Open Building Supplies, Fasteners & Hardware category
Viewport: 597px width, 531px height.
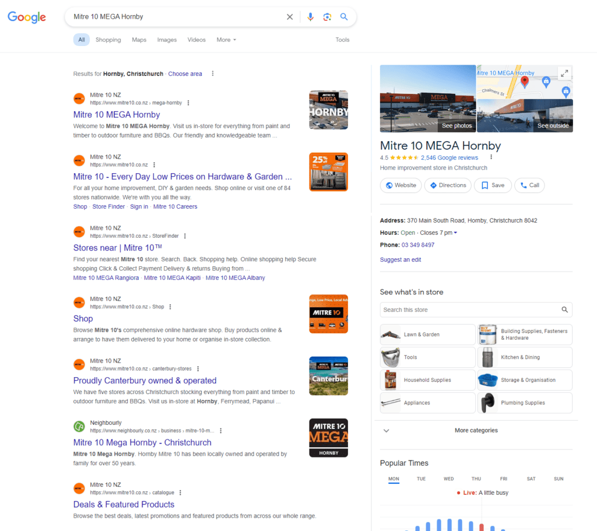(525, 335)
